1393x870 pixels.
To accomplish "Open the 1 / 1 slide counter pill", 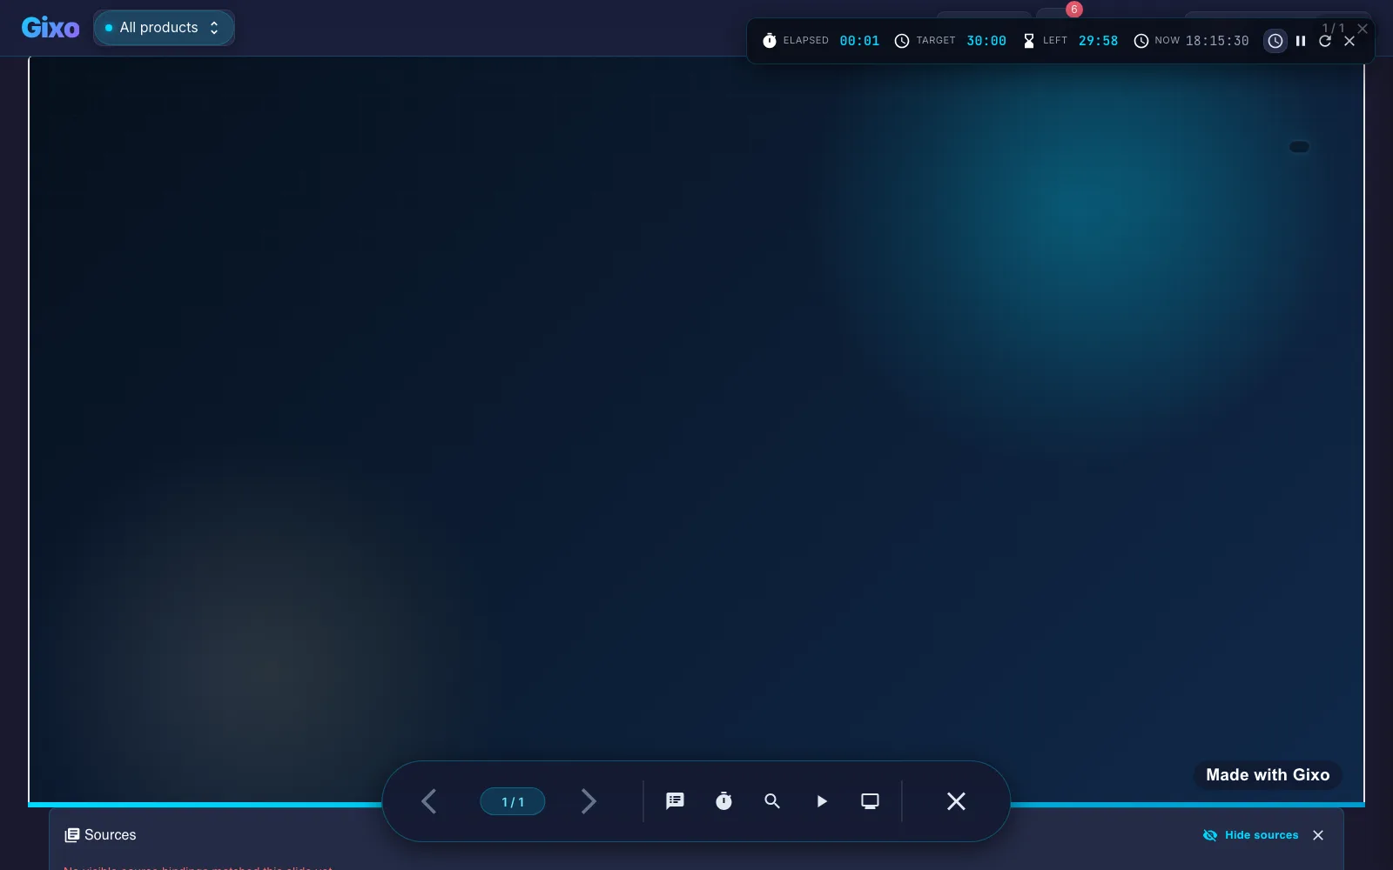I will pyautogui.click(x=513, y=801).
